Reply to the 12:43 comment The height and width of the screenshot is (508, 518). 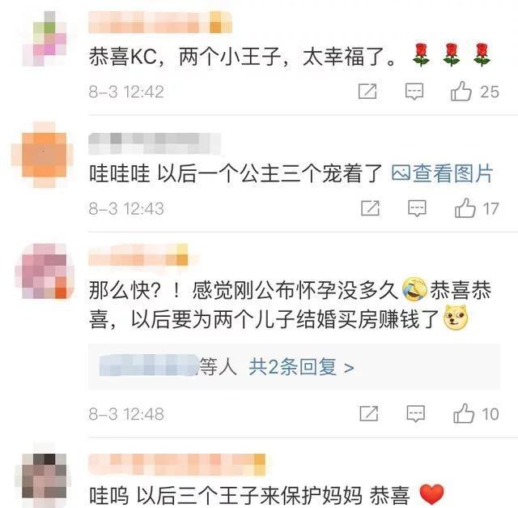pos(417,208)
